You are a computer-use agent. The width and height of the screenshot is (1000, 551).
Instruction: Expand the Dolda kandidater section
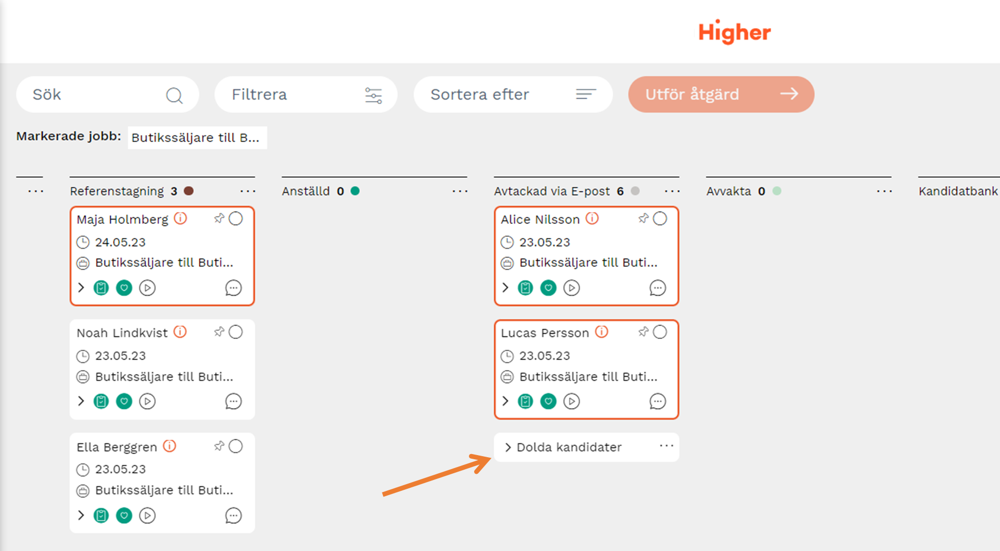coord(508,447)
